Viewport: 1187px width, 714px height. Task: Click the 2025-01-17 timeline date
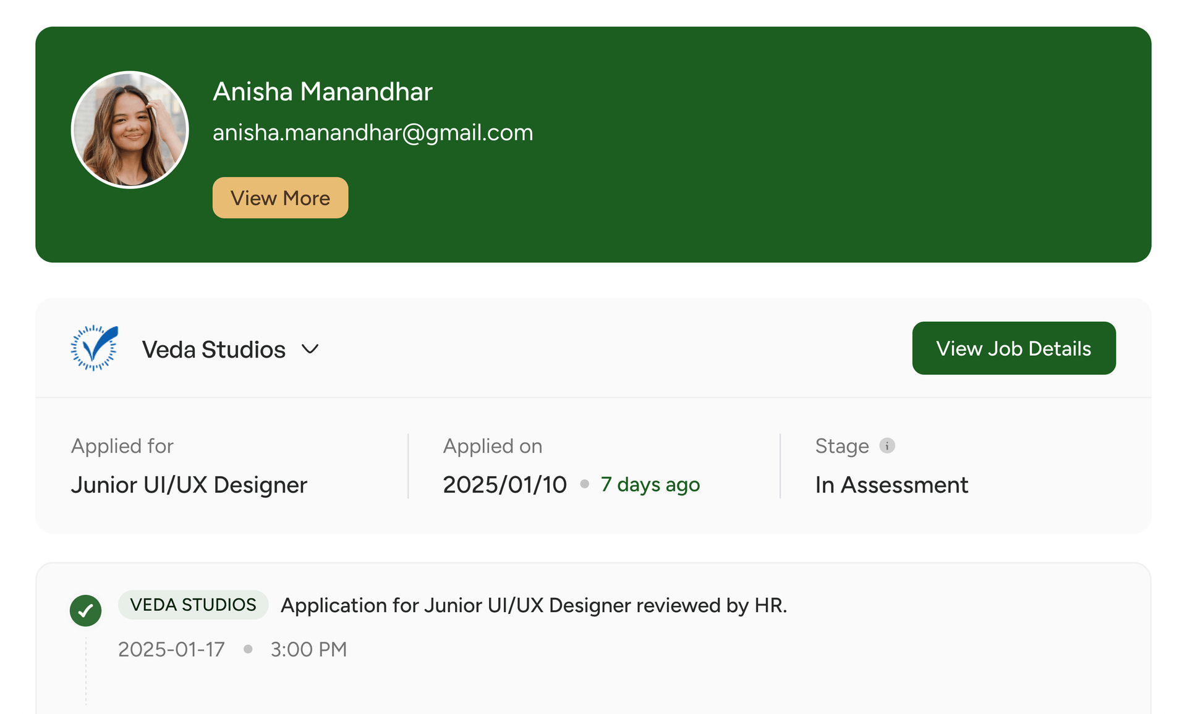(171, 649)
